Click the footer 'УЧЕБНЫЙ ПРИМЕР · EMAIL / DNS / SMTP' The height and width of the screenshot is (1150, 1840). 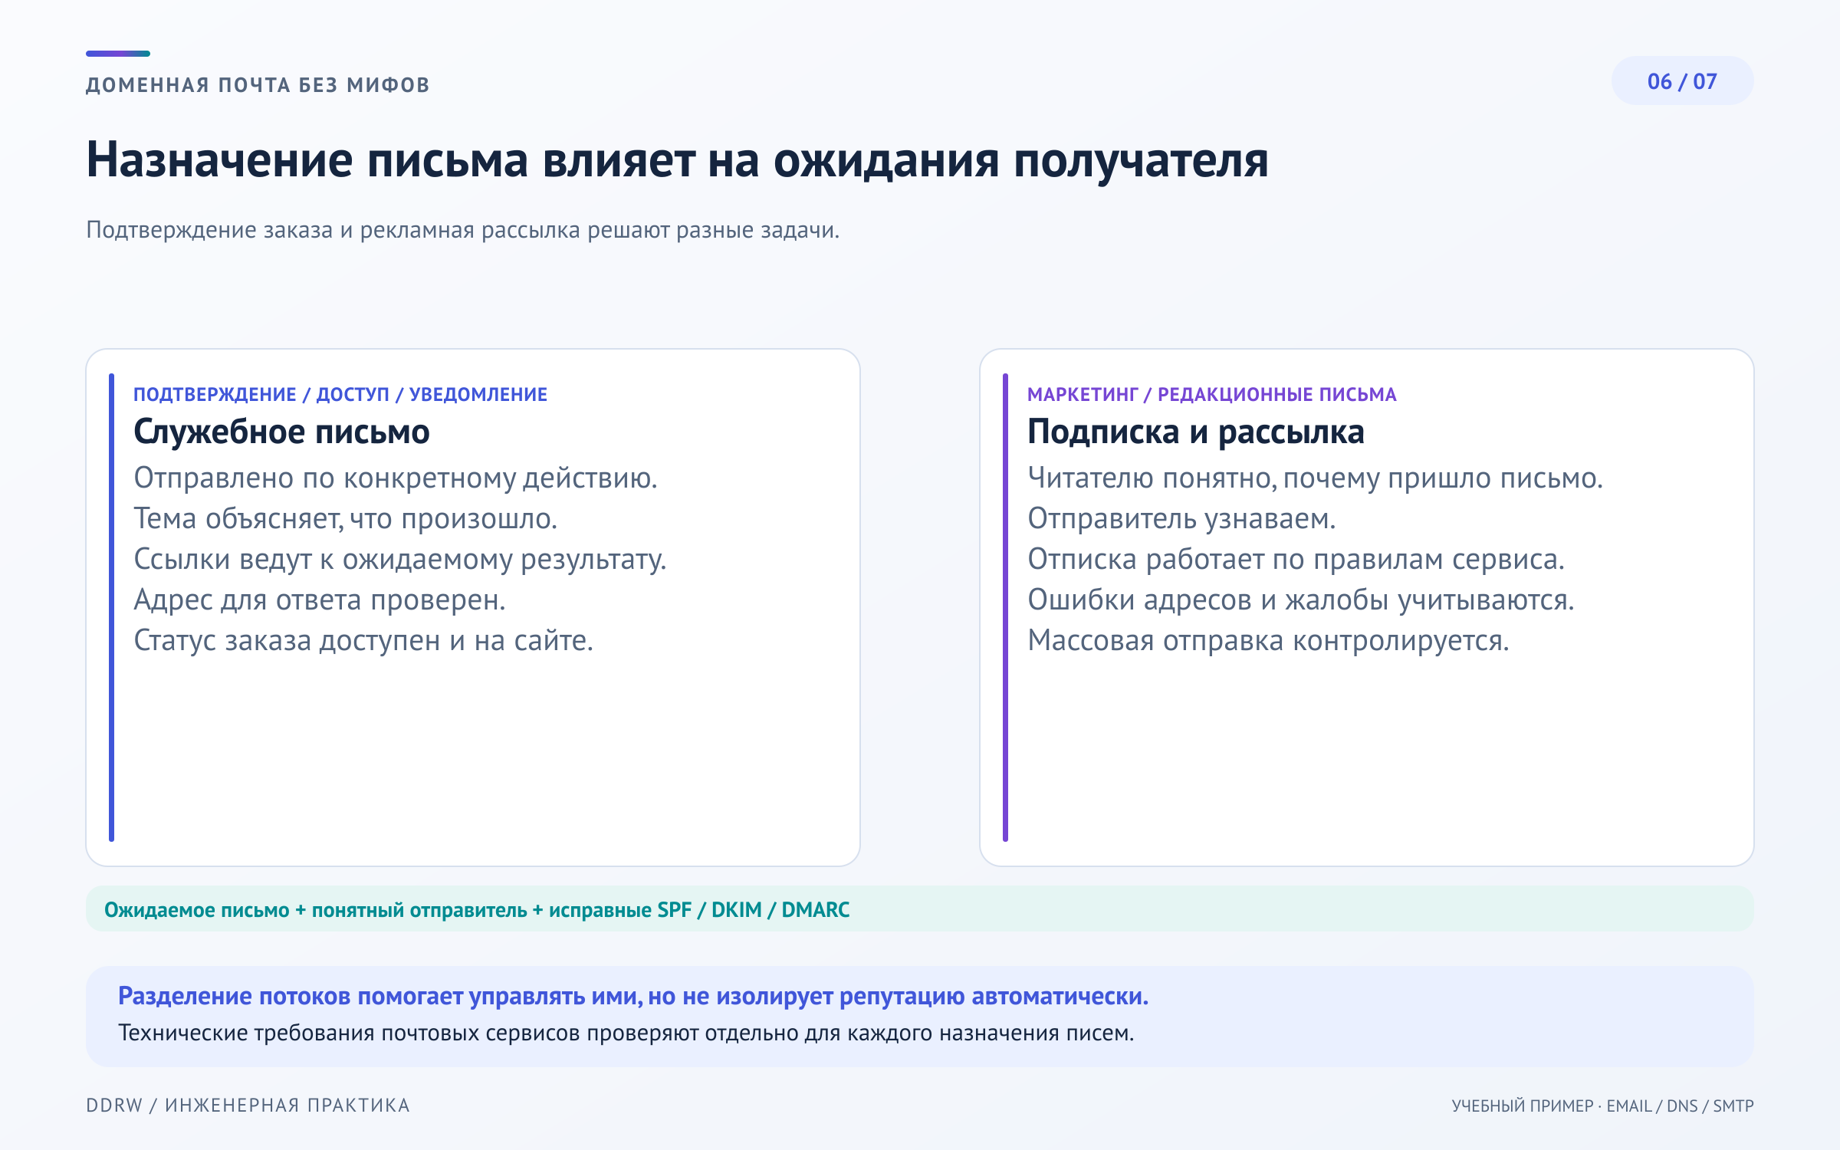tap(1602, 1106)
